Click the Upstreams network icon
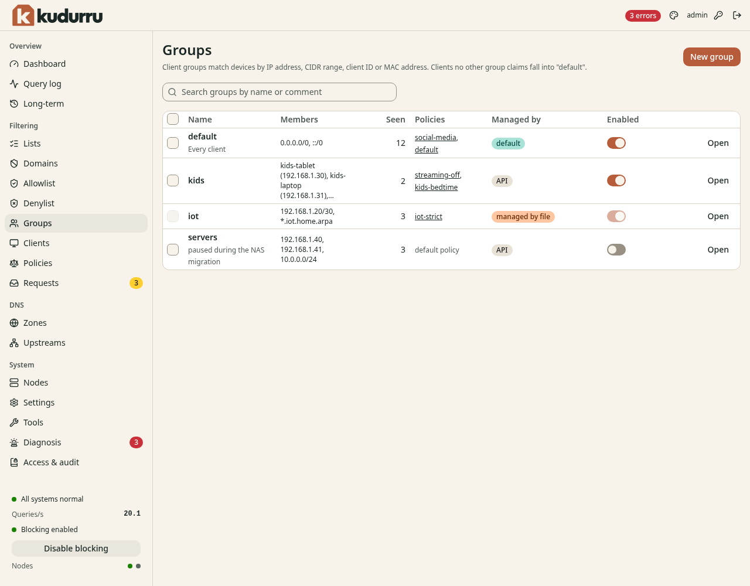 coord(14,343)
